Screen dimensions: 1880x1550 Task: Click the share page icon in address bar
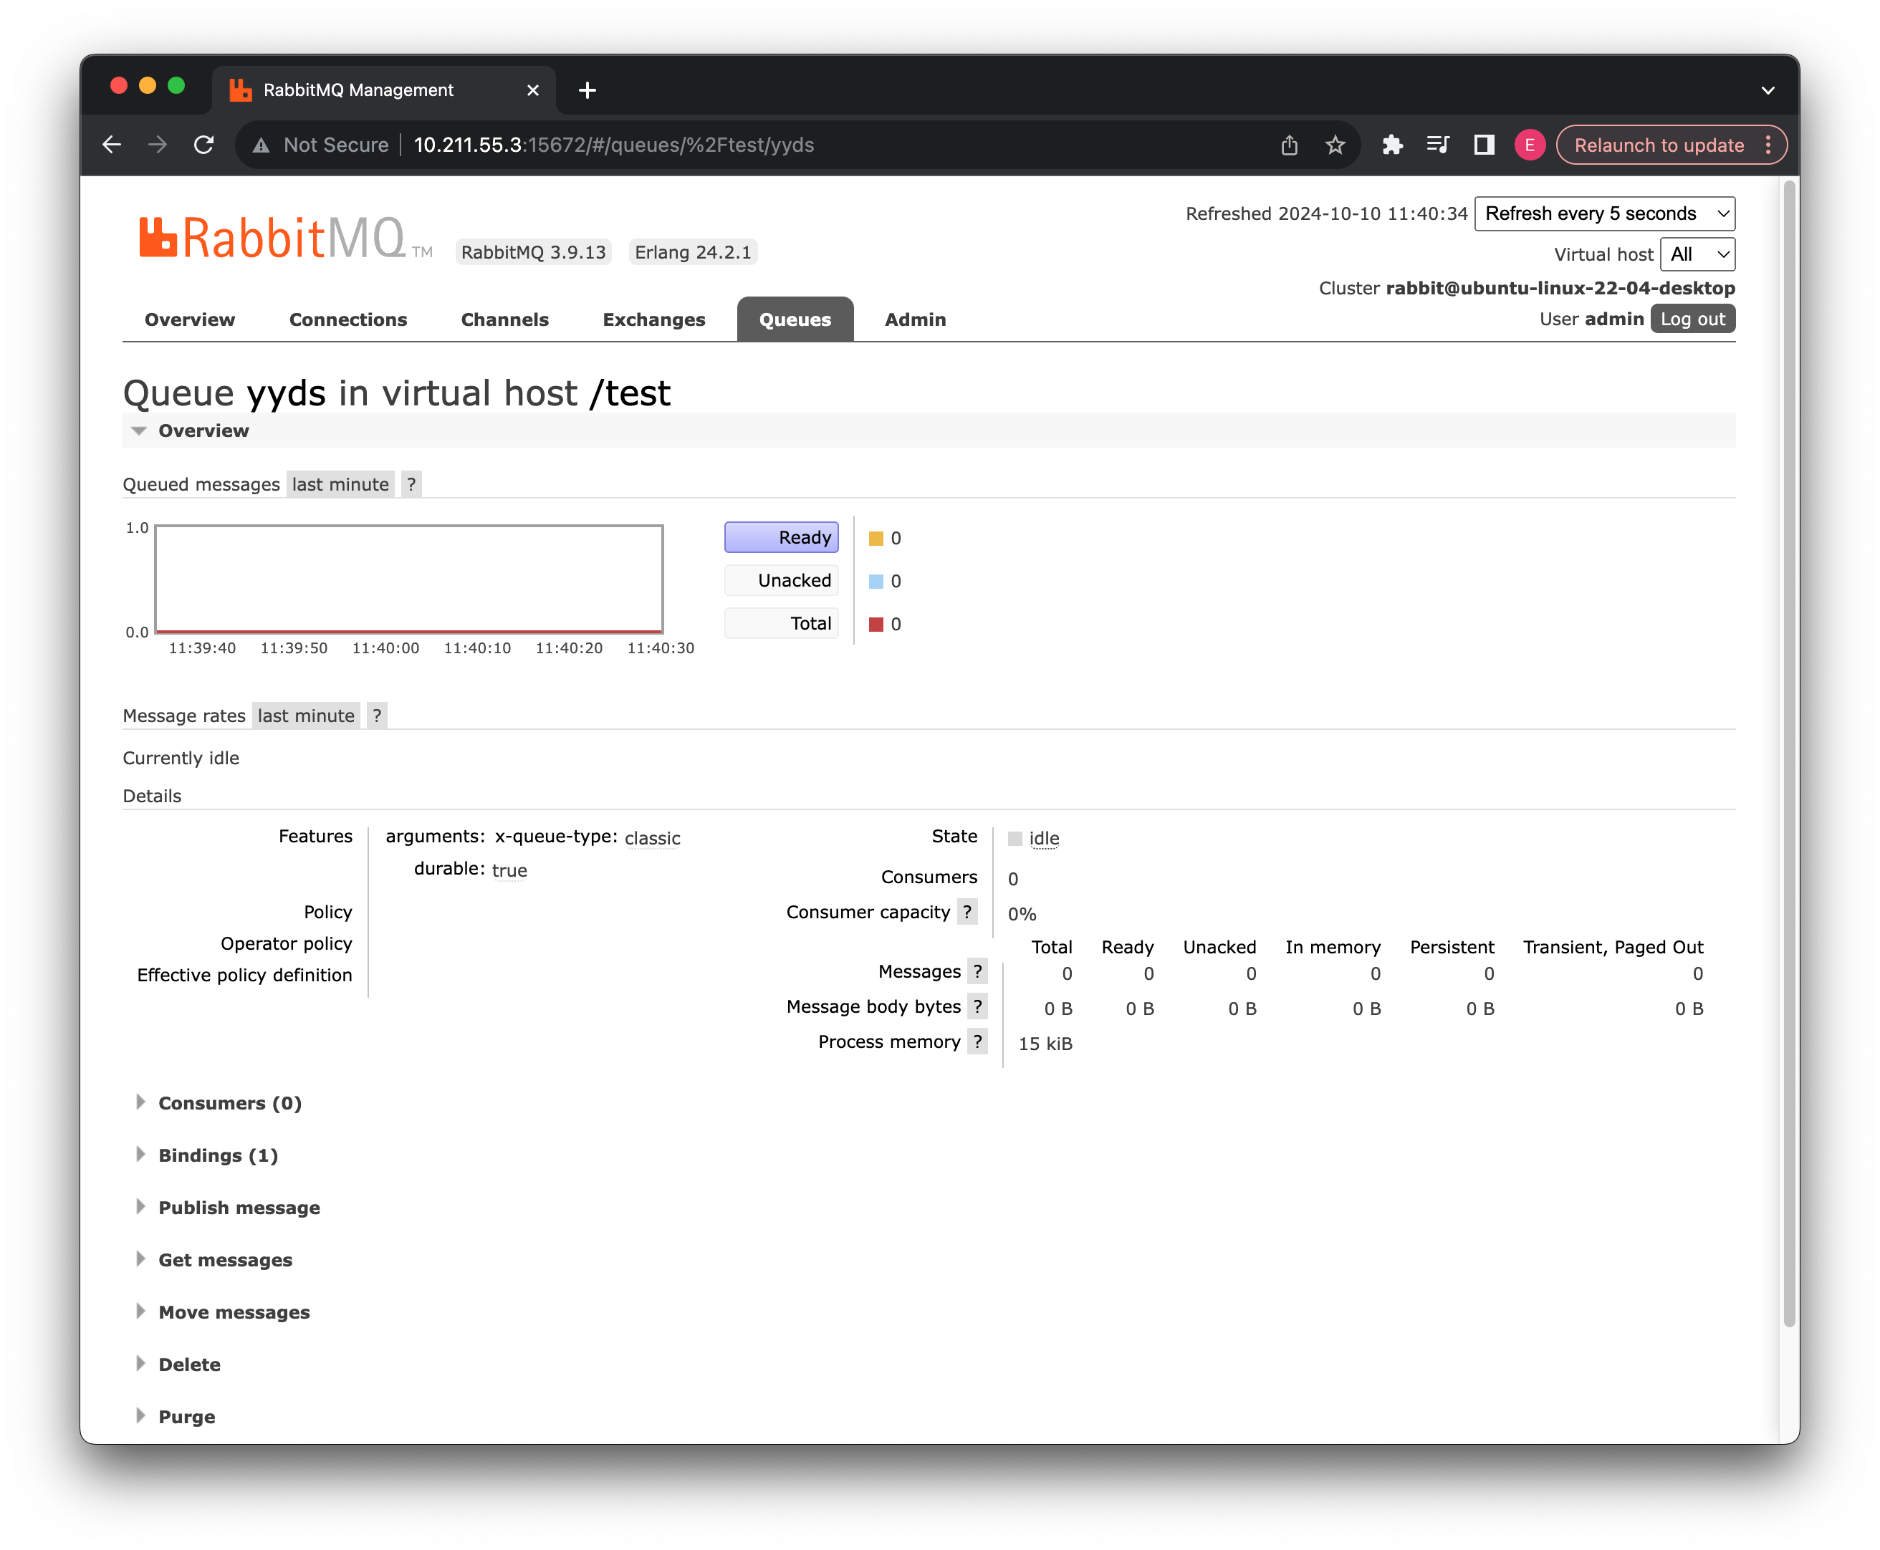coord(1289,145)
